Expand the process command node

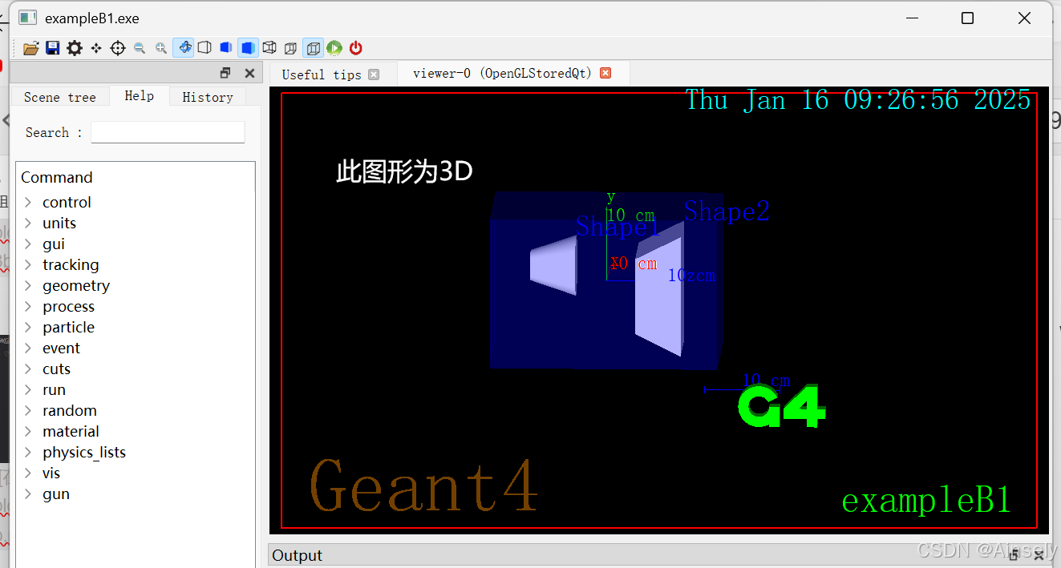coord(28,306)
